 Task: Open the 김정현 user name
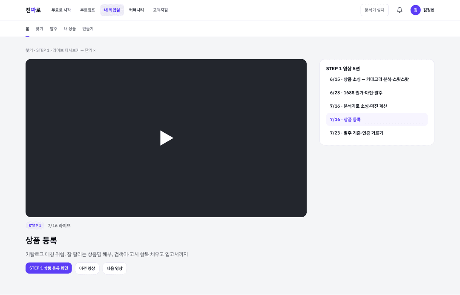click(x=428, y=10)
